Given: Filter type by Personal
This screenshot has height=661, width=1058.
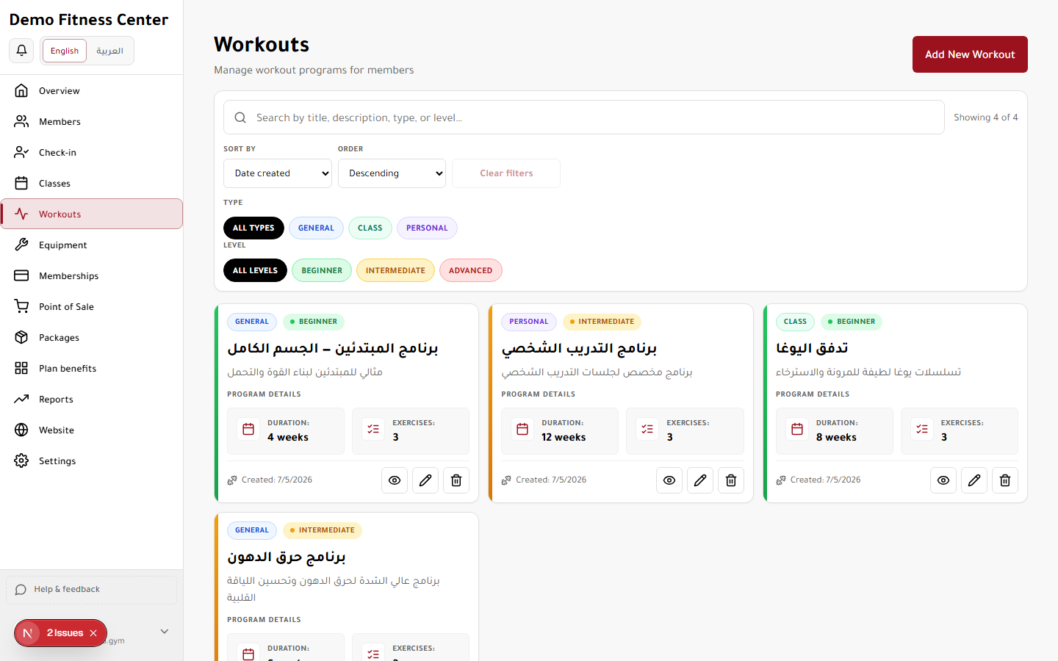Looking at the screenshot, I should click(x=427, y=228).
